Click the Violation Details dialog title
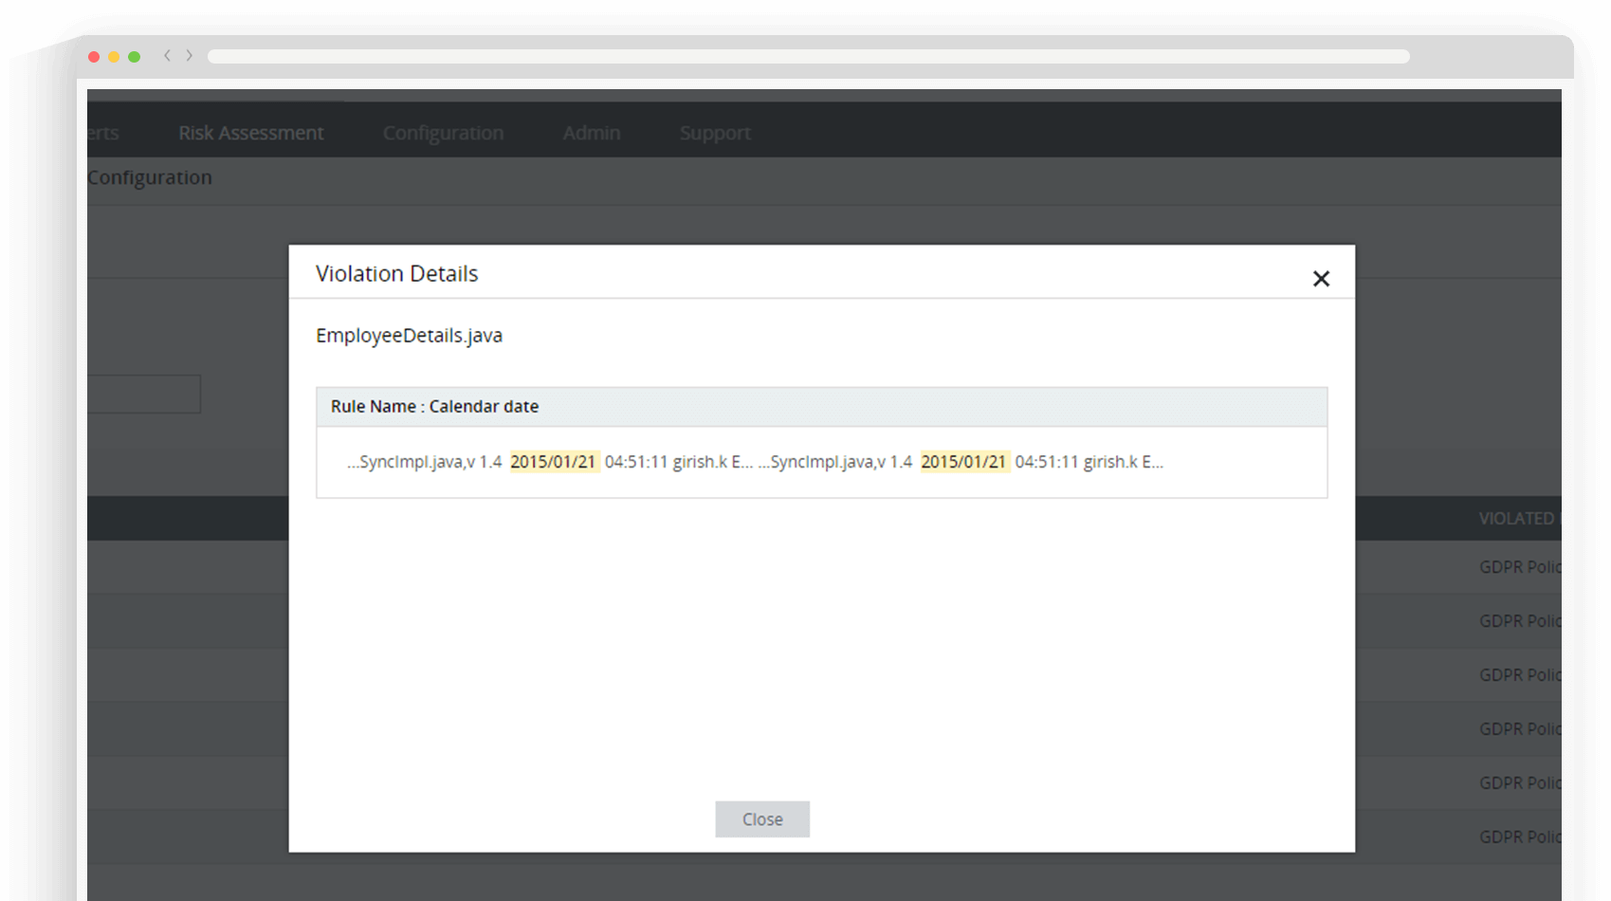The height and width of the screenshot is (901, 1611). [396, 274]
